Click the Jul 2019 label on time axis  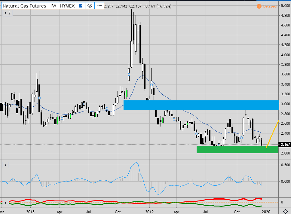205,212
